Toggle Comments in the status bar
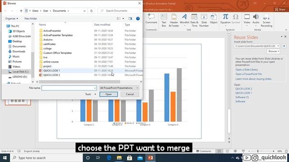The height and width of the screenshot is (162, 289). pyautogui.click(x=204, y=151)
